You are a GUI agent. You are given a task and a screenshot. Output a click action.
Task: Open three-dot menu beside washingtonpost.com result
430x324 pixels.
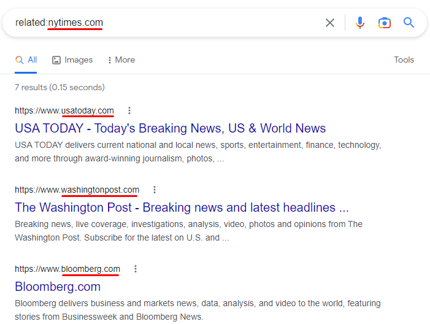155,190
